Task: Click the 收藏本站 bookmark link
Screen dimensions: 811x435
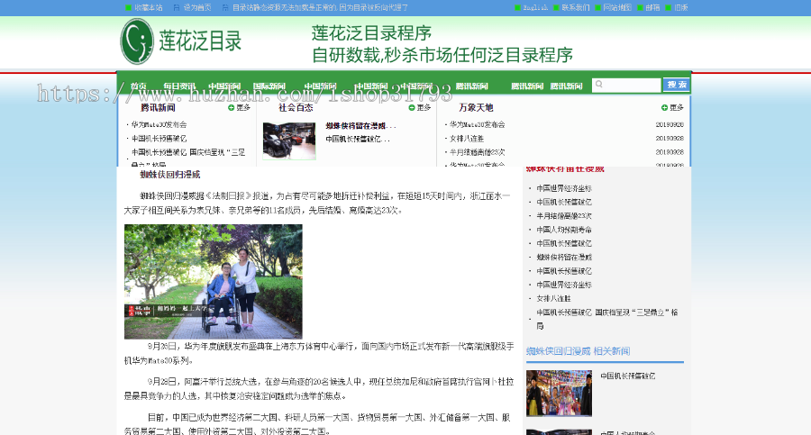Action: 149,8
